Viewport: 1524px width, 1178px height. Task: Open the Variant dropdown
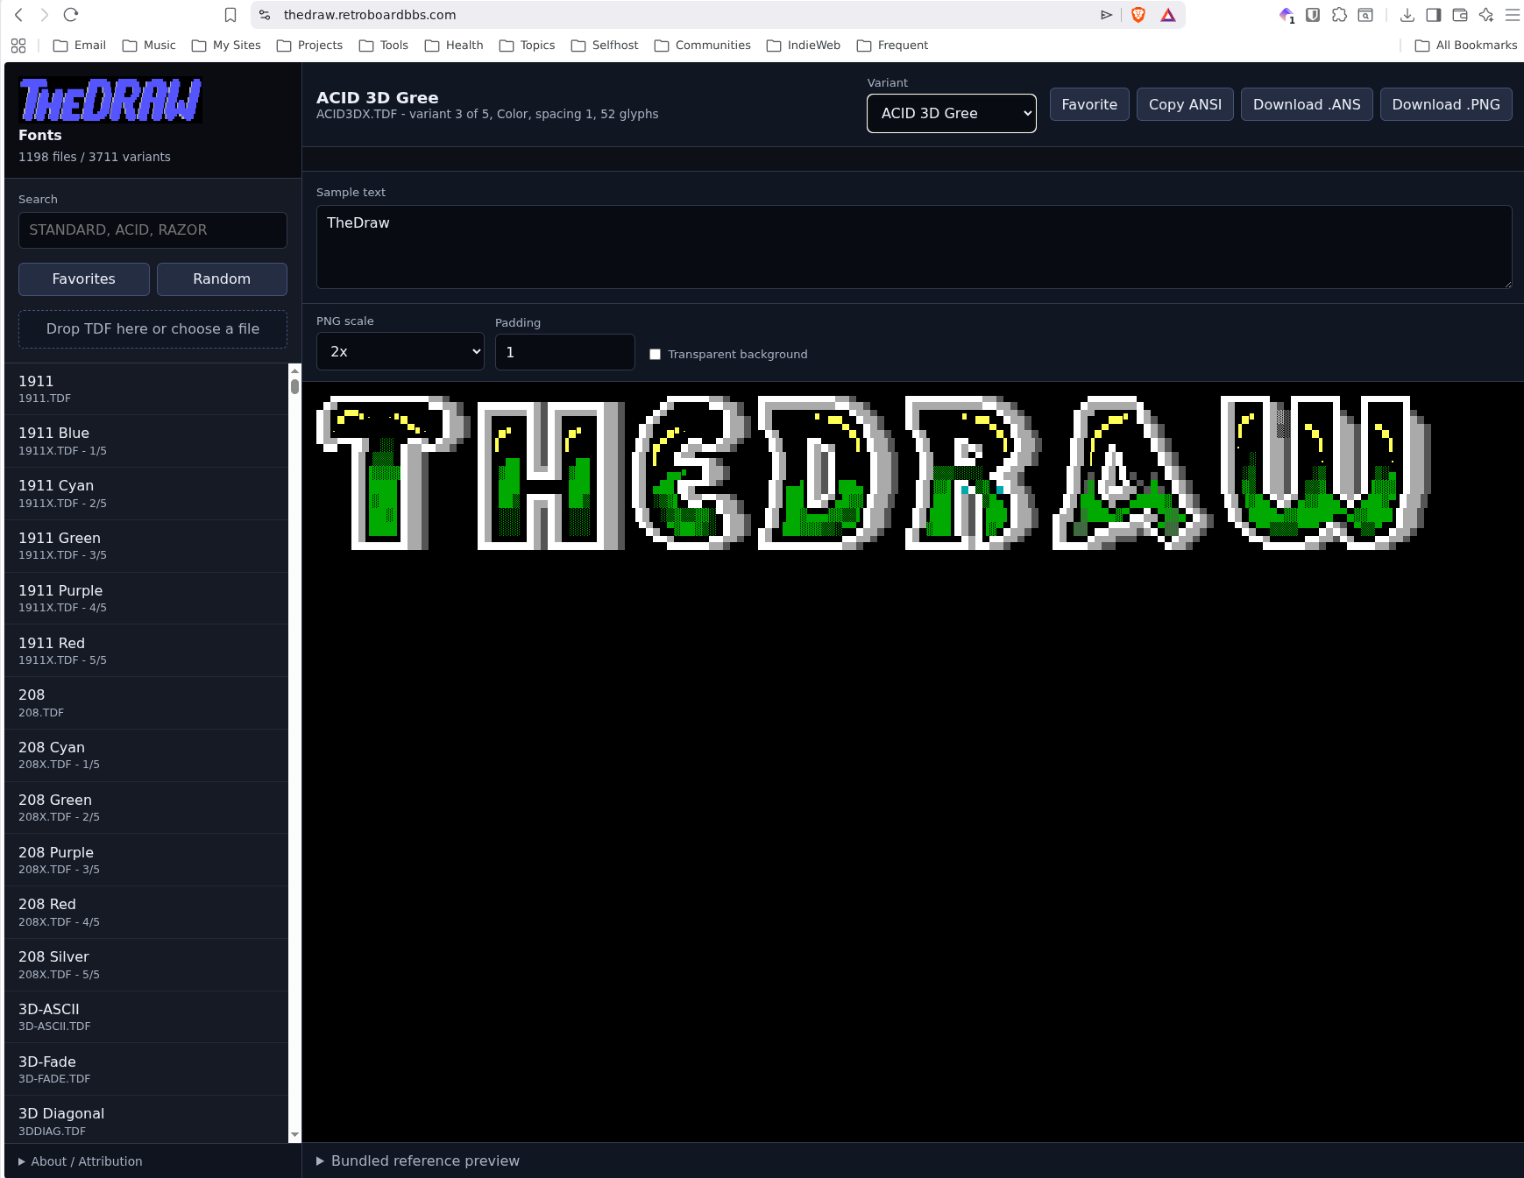coord(952,113)
